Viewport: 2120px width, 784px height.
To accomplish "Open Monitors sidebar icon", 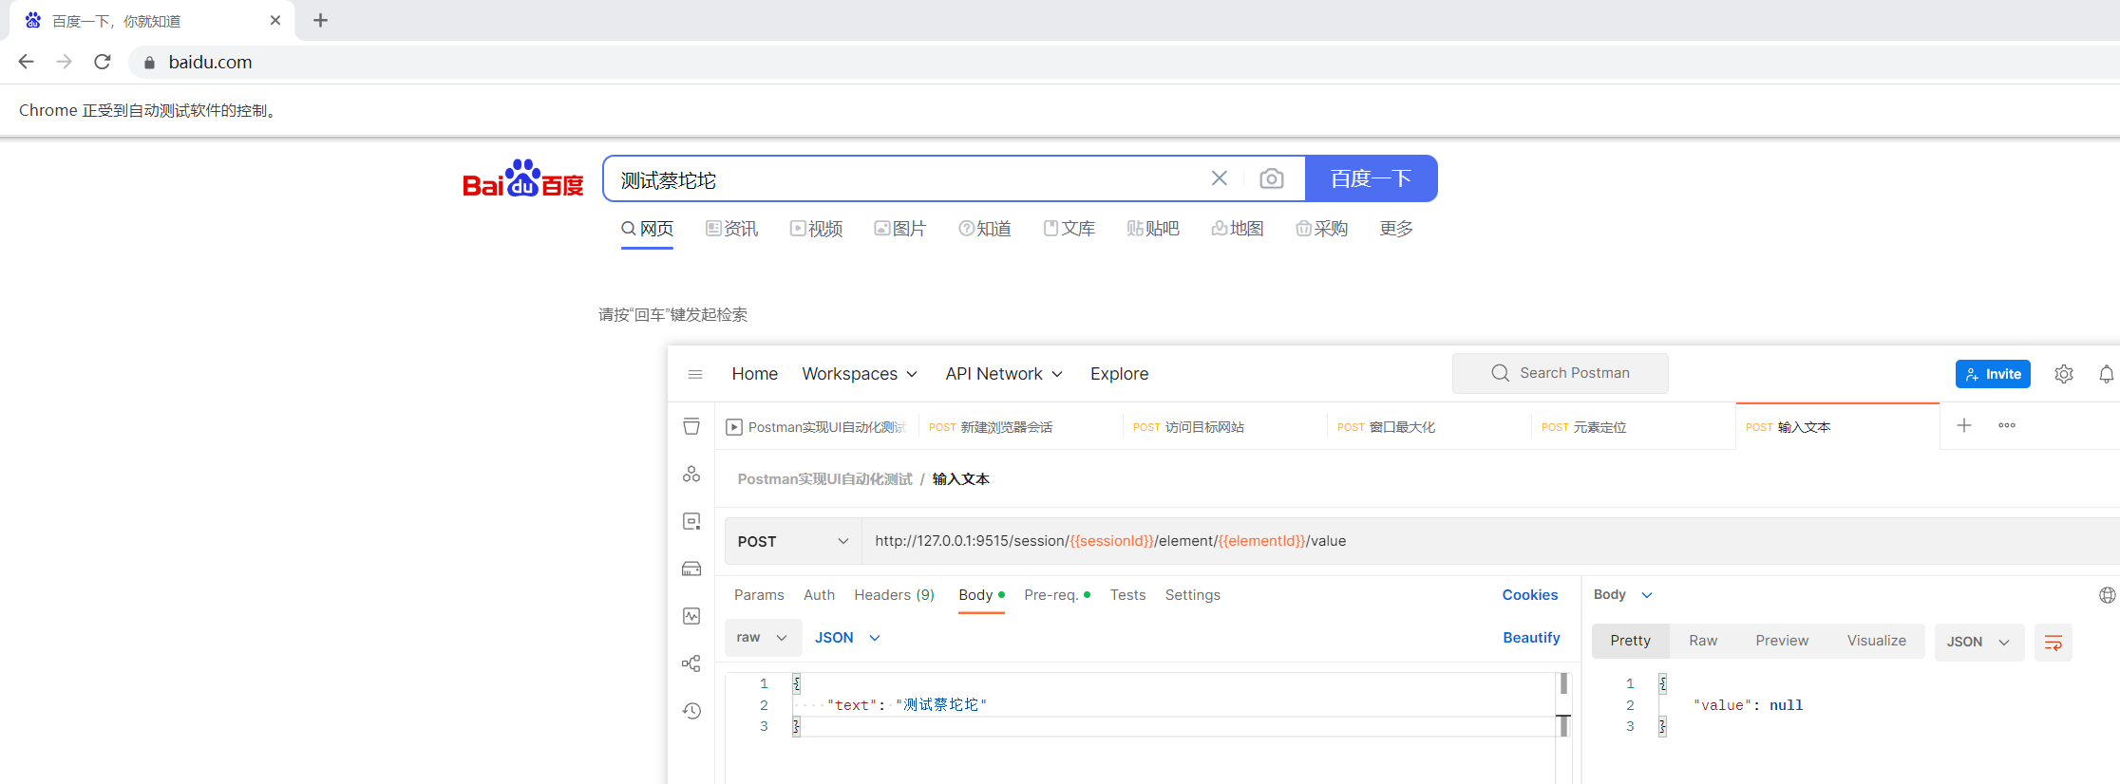I will (x=691, y=616).
